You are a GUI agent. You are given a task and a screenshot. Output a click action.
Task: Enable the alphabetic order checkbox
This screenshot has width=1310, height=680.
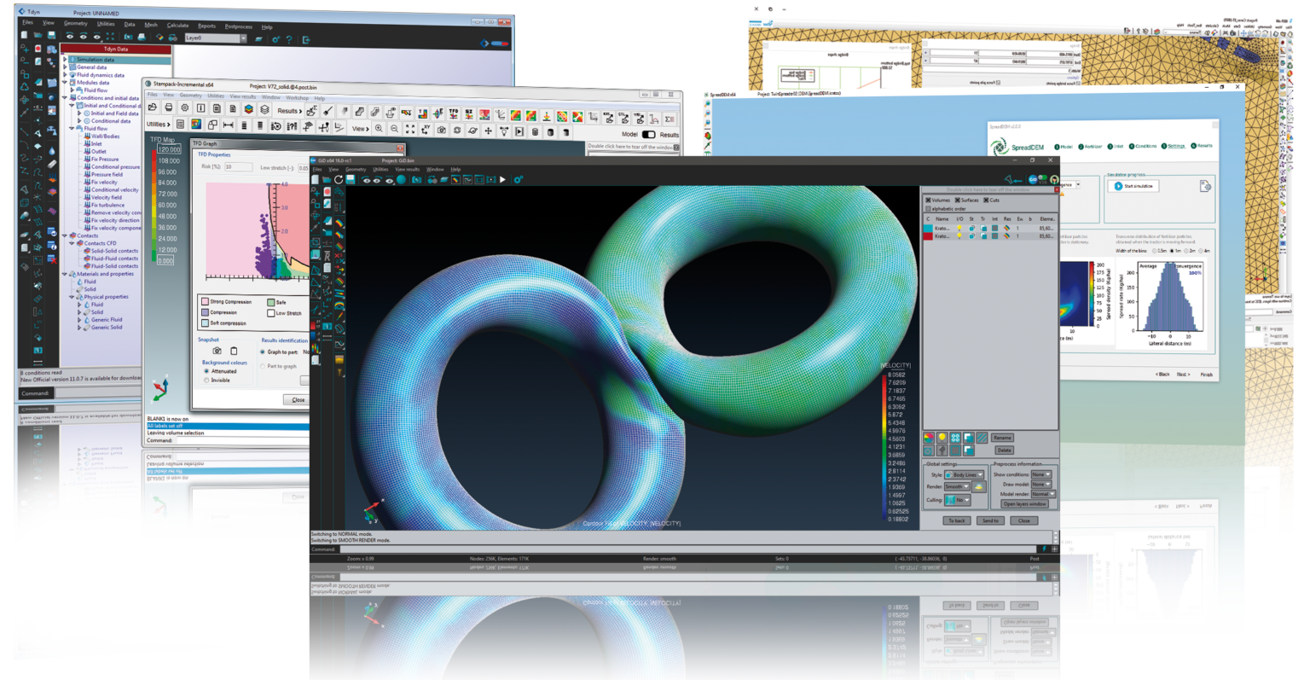(928, 208)
